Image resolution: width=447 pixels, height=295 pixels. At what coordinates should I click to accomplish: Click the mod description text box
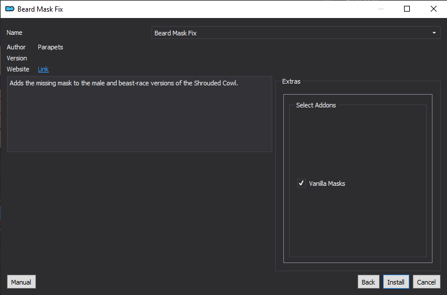139,114
